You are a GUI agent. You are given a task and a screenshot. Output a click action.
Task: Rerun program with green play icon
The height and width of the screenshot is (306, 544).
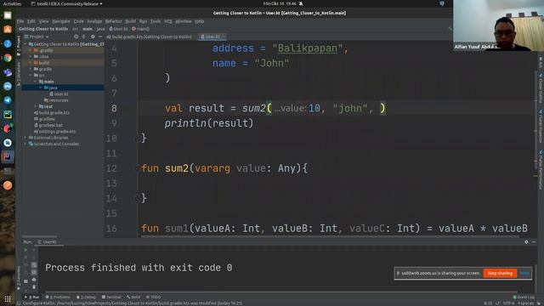click(x=25, y=250)
